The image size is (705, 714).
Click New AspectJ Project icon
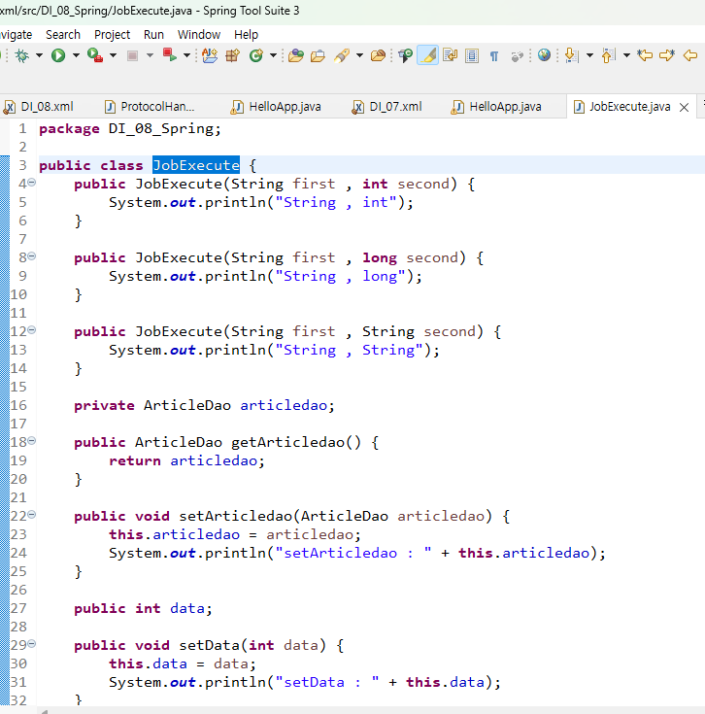tap(210, 55)
